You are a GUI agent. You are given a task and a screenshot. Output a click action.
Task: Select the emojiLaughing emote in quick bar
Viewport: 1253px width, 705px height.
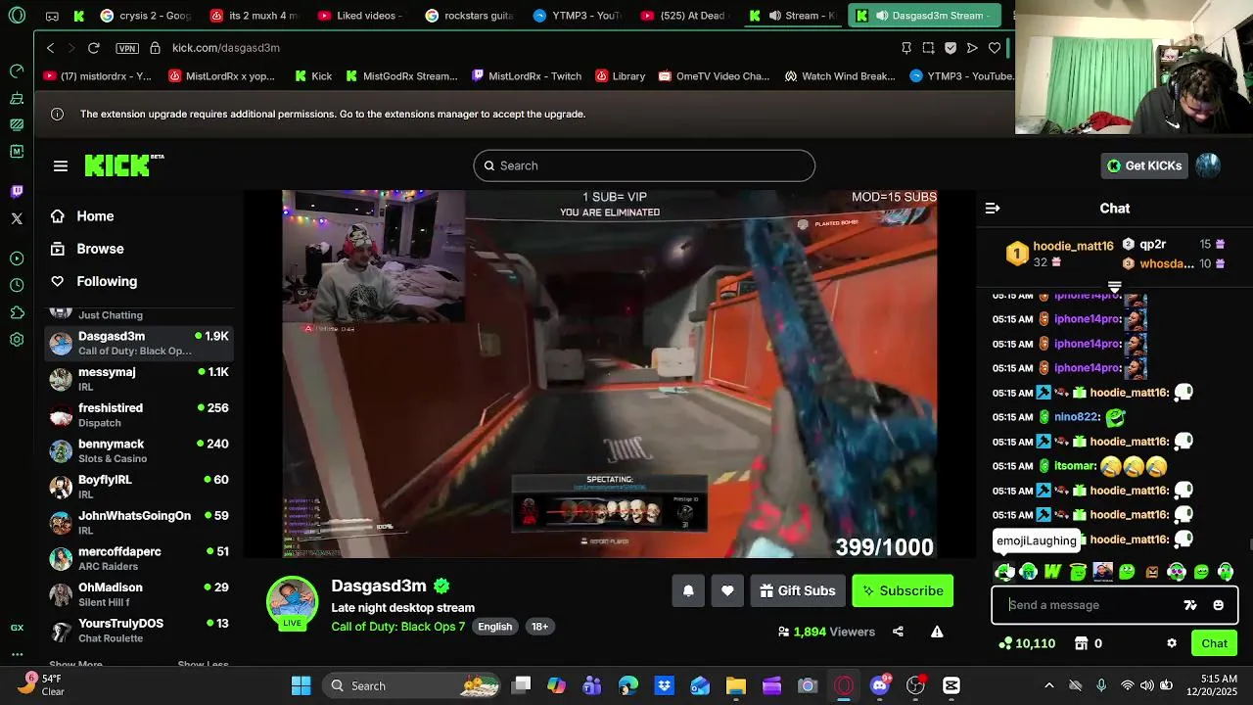[1005, 572]
